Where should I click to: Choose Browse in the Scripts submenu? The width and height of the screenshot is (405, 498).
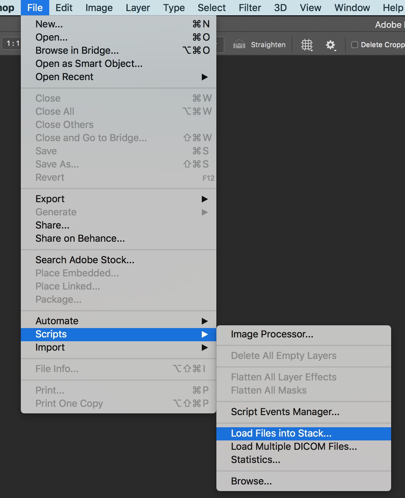[251, 481]
